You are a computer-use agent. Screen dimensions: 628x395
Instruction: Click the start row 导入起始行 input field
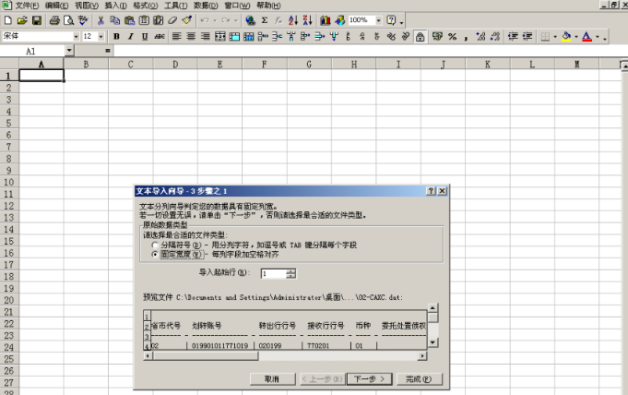click(x=274, y=274)
